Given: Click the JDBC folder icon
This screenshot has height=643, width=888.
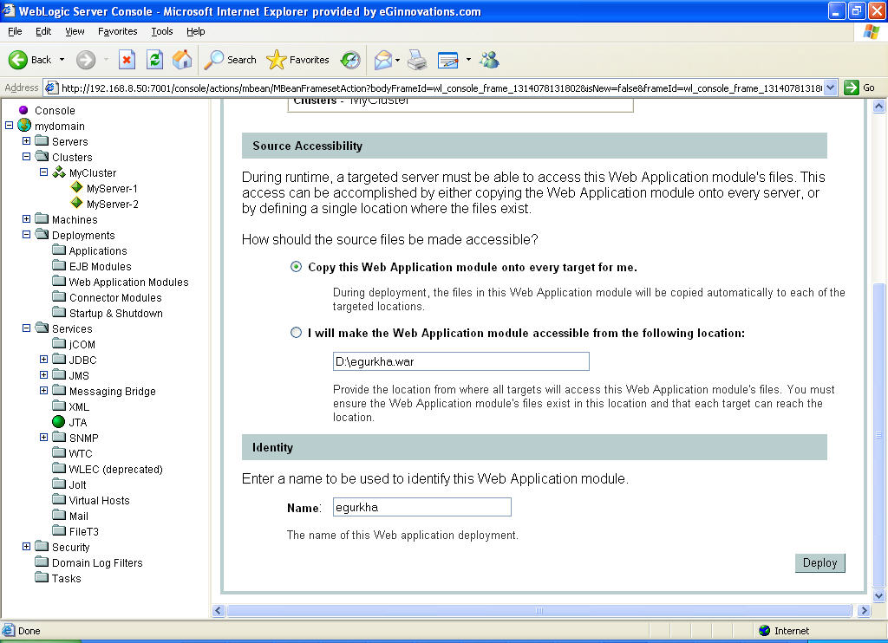Looking at the screenshot, I should [x=59, y=359].
